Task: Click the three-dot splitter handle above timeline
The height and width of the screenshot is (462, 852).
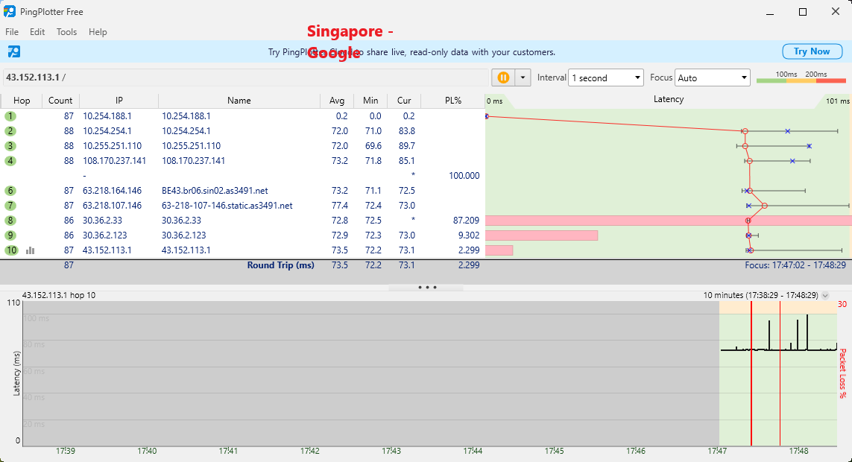Action: point(427,287)
